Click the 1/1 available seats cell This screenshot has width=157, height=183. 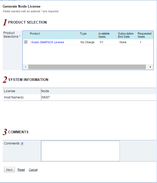(x=101, y=42)
